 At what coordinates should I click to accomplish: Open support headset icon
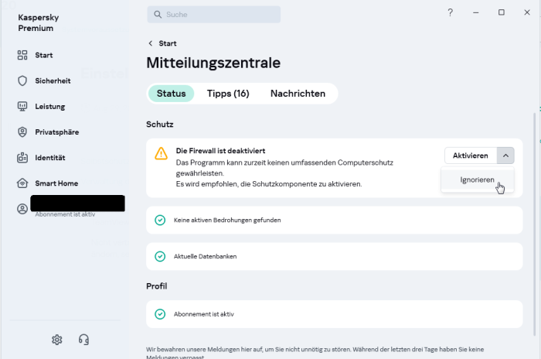tap(83, 340)
